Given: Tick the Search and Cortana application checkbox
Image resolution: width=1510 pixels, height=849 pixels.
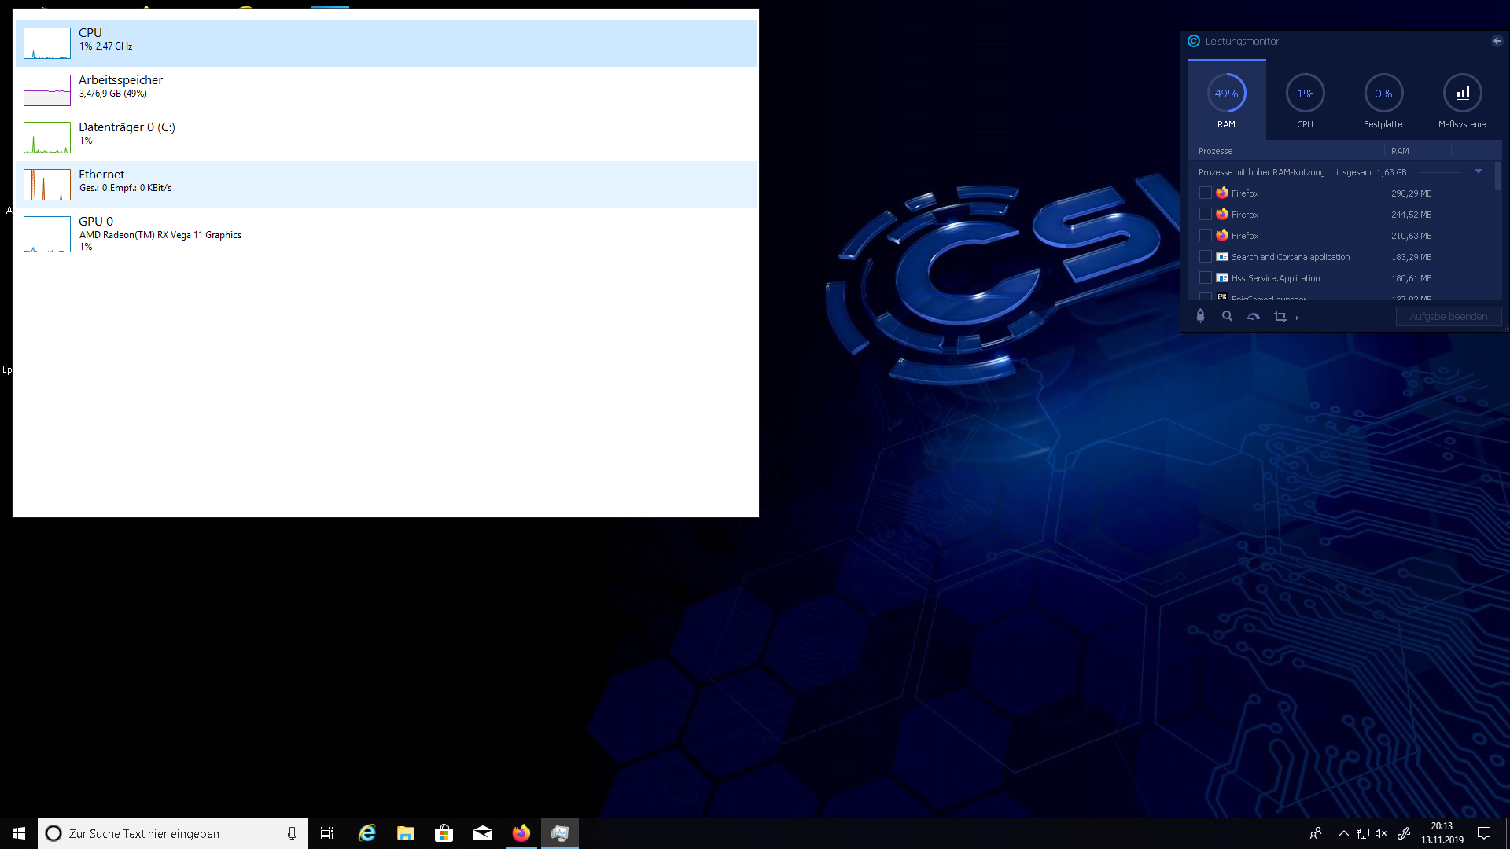Looking at the screenshot, I should (1205, 256).
